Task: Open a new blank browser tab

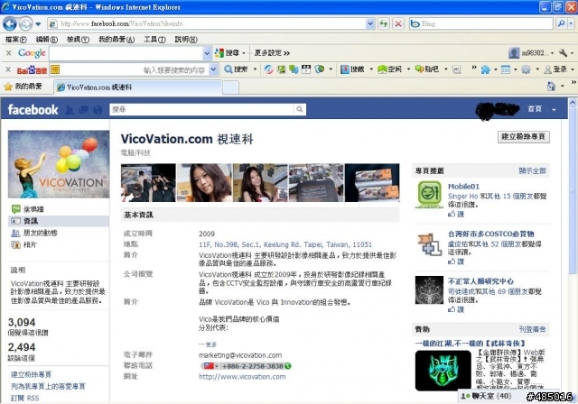Action: (x=231, y=87)
